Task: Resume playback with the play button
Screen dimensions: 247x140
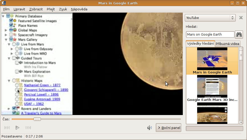Action: pyautogui.click(x=17, y=128)
